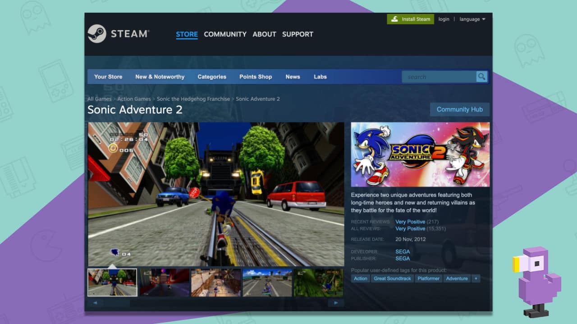Expand the New & Noteworthy menu
The height and width of the screenshot is (324, 577).
[160, 76]
